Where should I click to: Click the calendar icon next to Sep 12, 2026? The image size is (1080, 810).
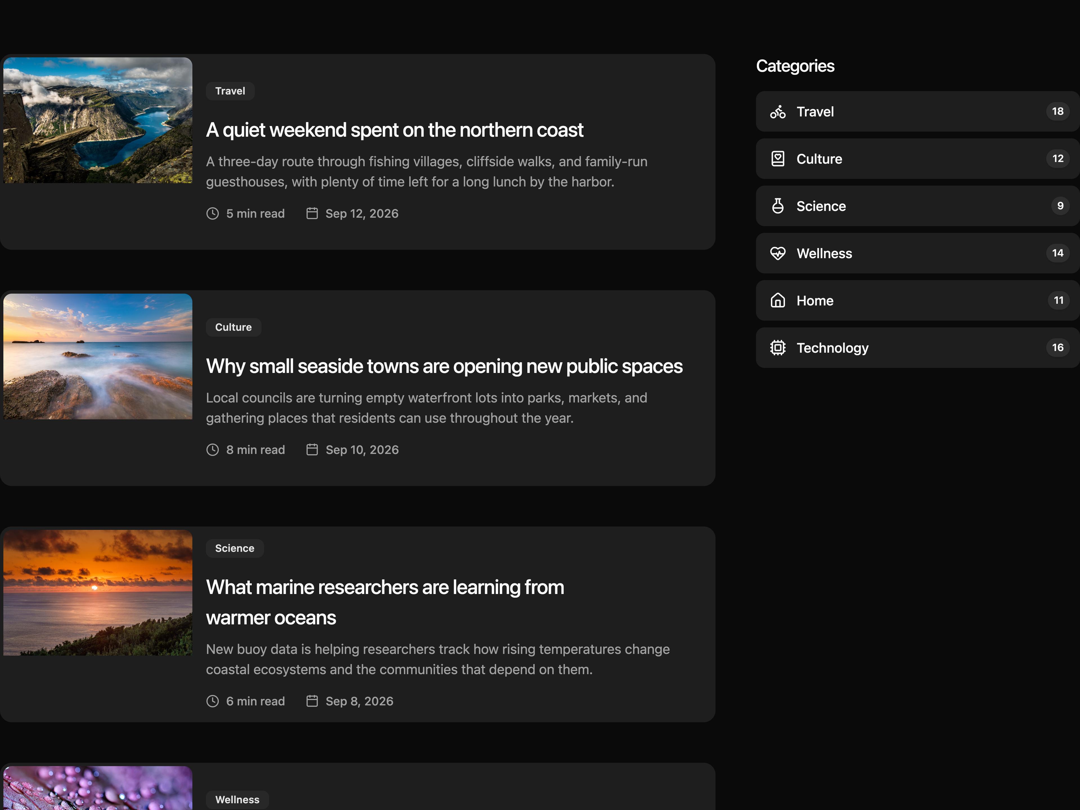point(312,213)
